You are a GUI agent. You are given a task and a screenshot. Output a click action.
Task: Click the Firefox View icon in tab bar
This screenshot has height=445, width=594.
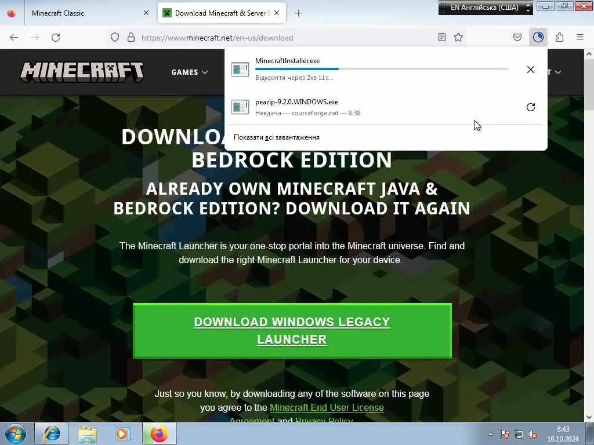12,13
